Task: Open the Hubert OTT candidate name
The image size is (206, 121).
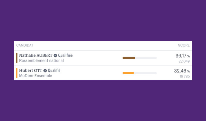Action: [31, 71]
